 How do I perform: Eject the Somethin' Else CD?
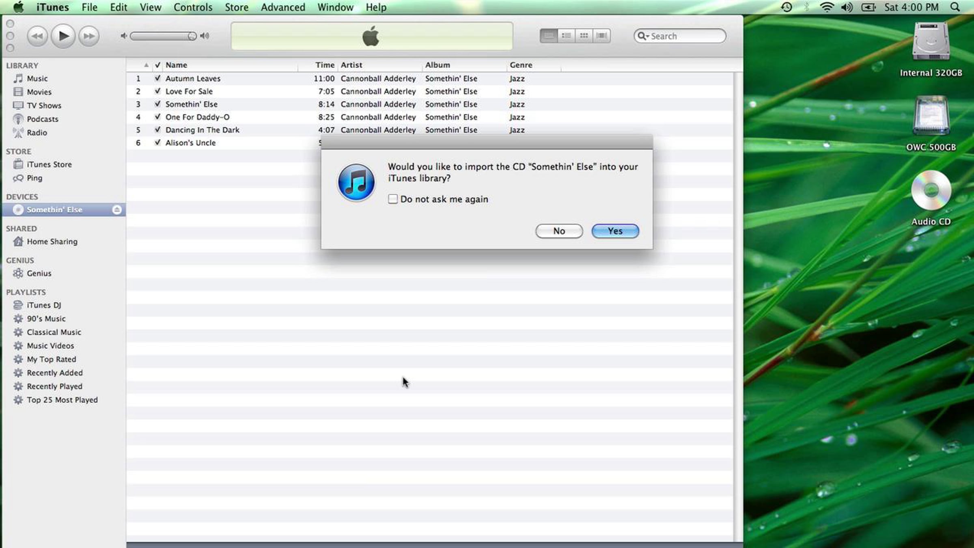117,209
